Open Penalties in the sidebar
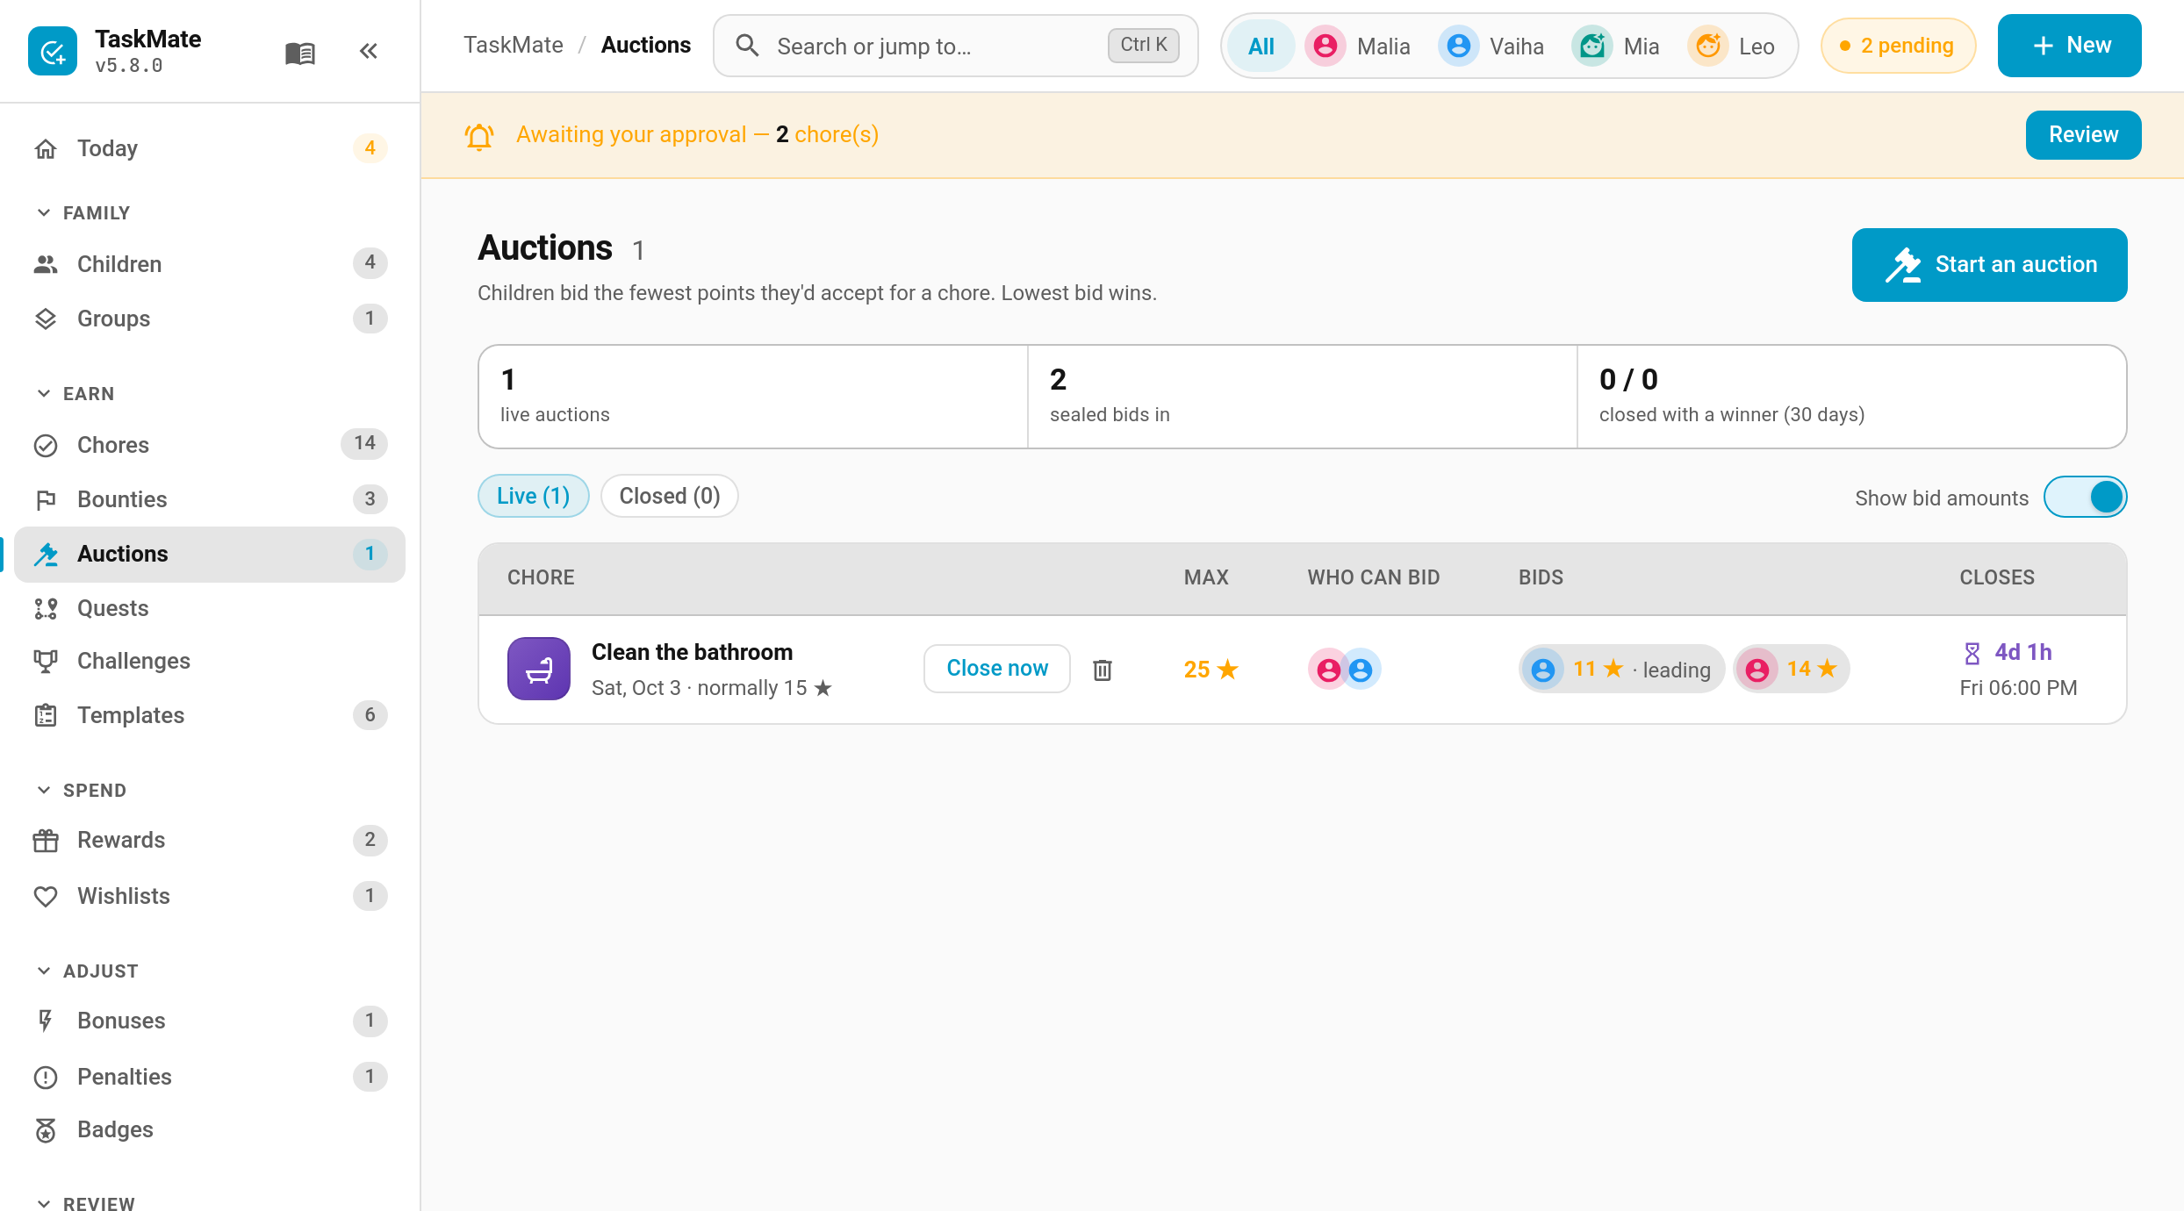This screenshot has width=2184, height=1211. tap(210, 1077)
